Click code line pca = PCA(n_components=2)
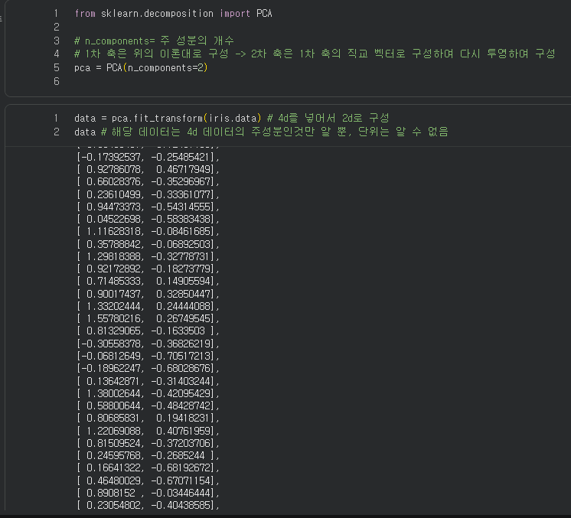571x518 pixels. click(141, 67)
